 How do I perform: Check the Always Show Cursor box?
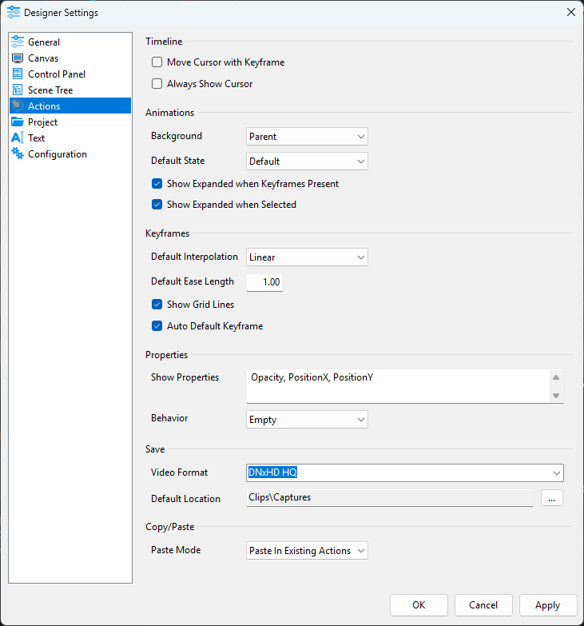click(x=157, y=84)
